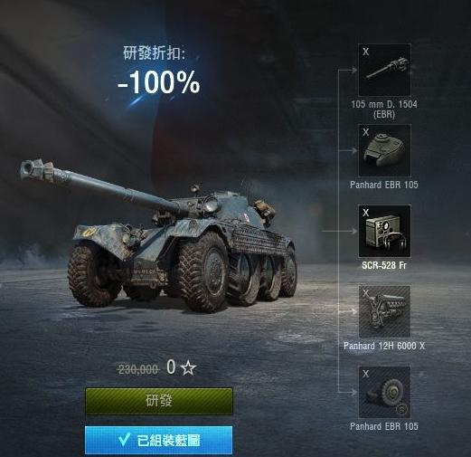Select the Panhard EBR 105 wheel suspension icon
This screenshot has width=471, height=457.
pos(384,392)
